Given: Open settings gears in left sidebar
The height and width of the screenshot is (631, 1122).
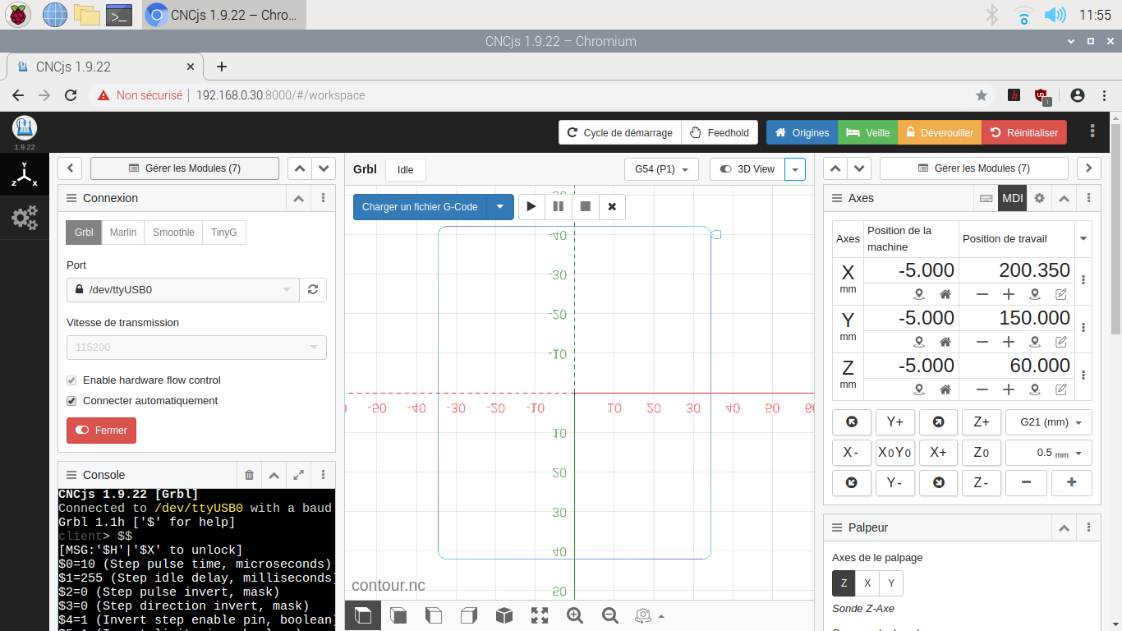Looking at the screenshot, I should pos(25,218).
